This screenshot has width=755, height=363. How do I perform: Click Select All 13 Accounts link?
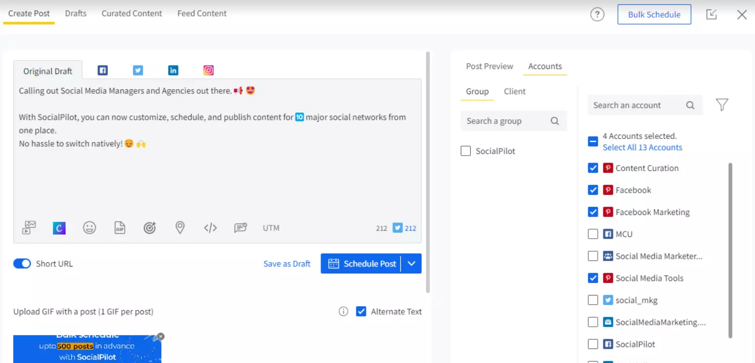642,147
